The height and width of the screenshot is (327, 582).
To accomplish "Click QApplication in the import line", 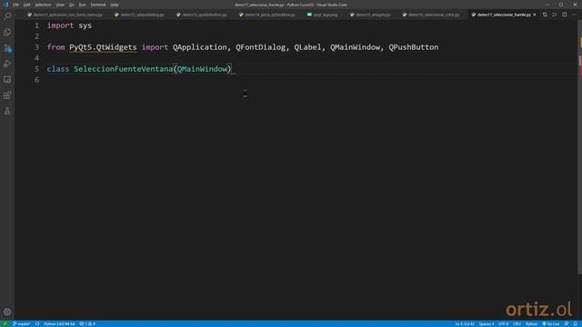I will pos(200,47).
